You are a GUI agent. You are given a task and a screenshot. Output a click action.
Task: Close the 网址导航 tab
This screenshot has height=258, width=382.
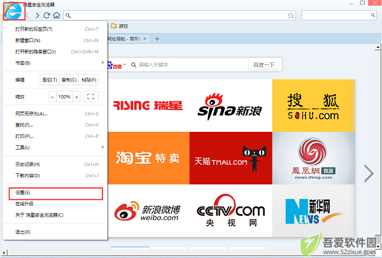pos(145,38)
